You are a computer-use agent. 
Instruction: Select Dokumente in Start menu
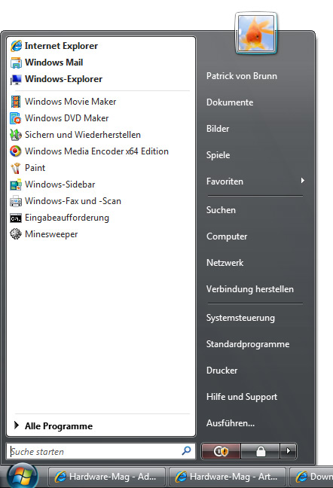(230, 102)
